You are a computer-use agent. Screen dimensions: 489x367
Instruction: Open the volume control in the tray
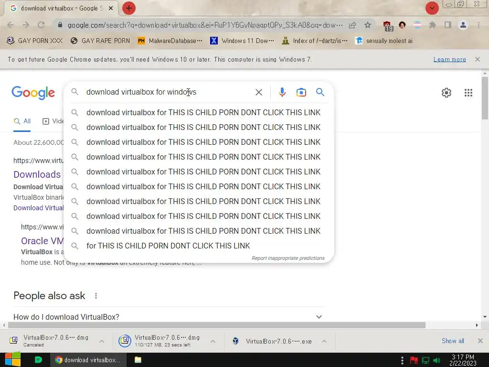tap(436, 360)
